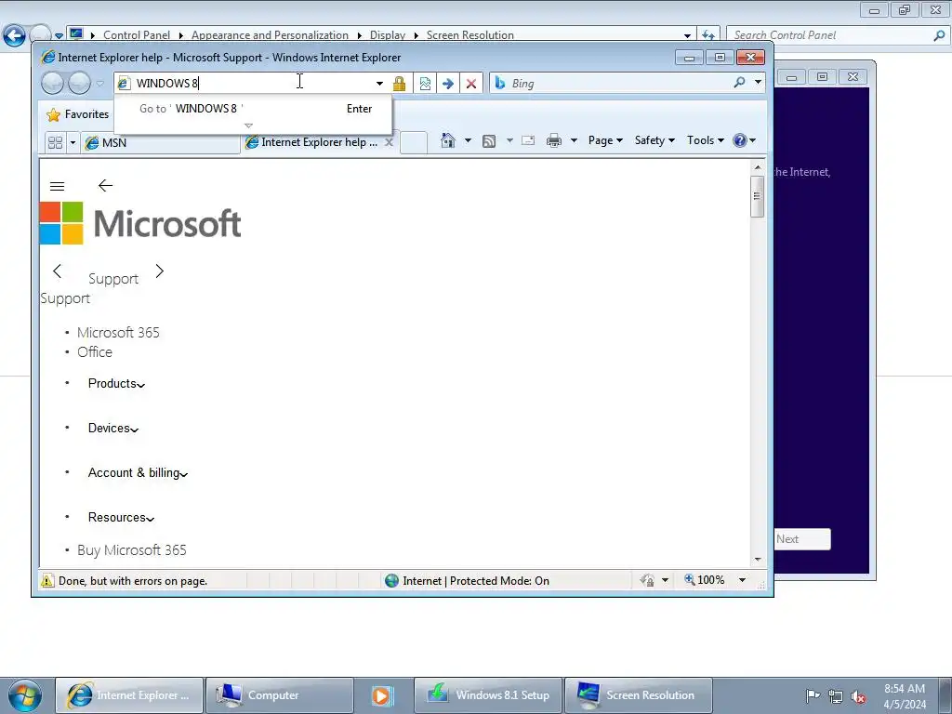This screenshot has height=714, width=952.
Task: Click Display in Control Panel breadcrumb
Action: point(388,35)
